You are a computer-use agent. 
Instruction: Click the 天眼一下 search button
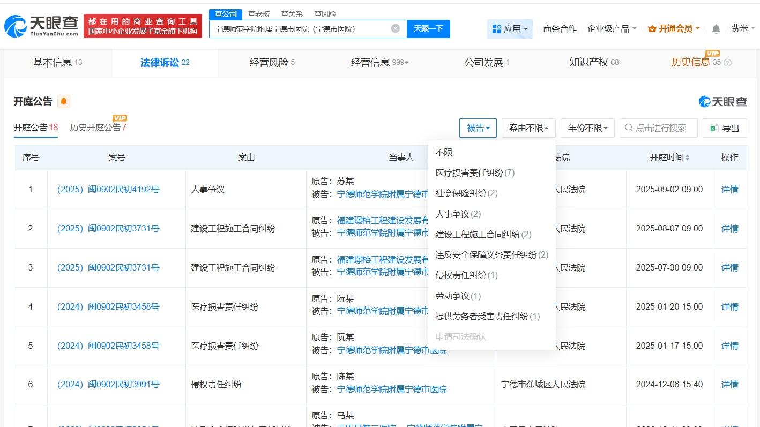[x=428, y=29]
